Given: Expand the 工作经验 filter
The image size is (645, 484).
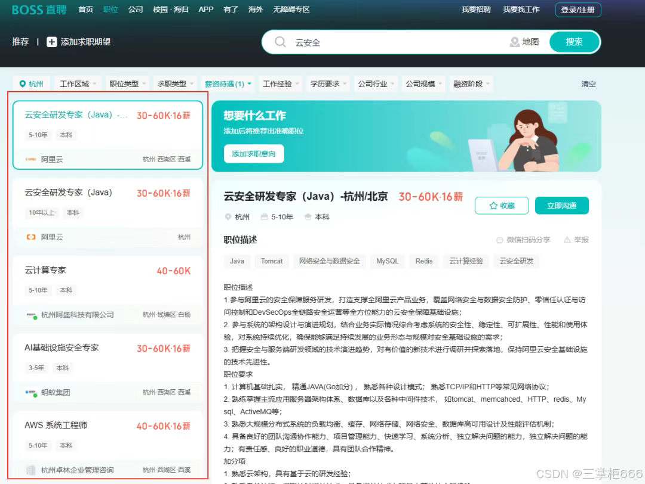Looking at the screenshot, I should [x=281, y=83].
